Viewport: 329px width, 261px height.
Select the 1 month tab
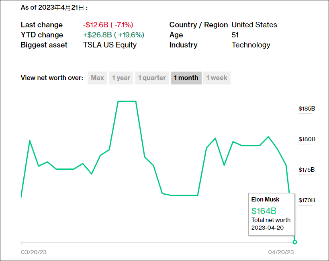pyautogui.click(x=186, y=78)
